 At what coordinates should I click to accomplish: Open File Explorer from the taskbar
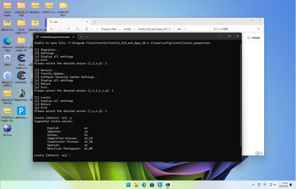[136, 185]
